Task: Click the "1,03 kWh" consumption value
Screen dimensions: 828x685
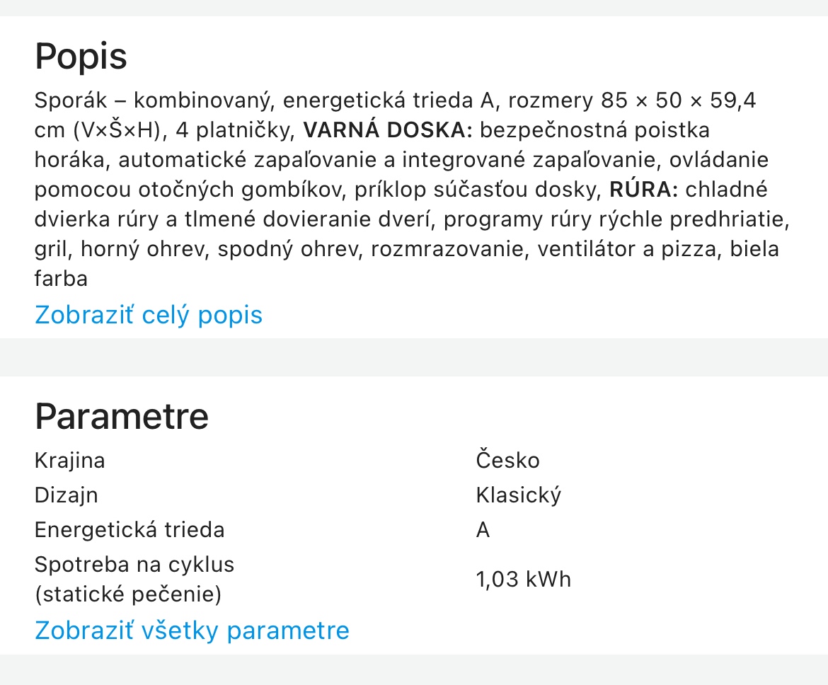Action: tap(523, 579)
